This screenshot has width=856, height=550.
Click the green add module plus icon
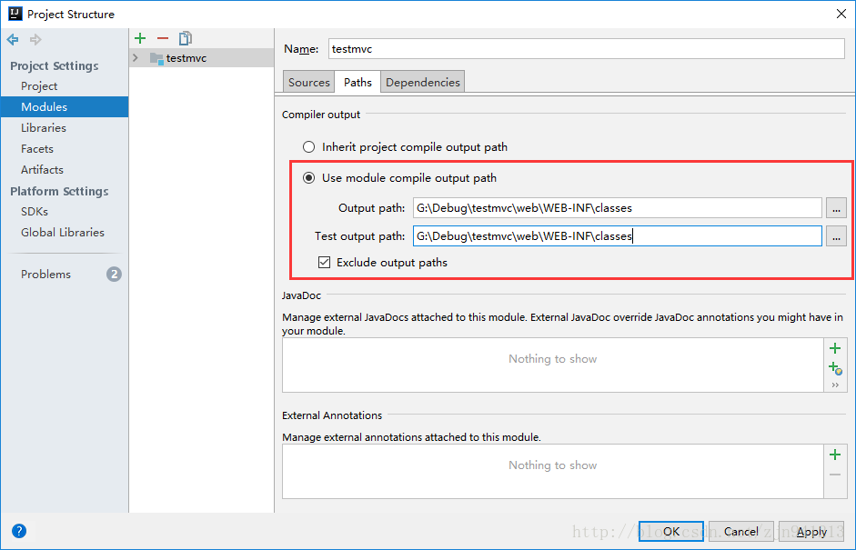point(140,38)
